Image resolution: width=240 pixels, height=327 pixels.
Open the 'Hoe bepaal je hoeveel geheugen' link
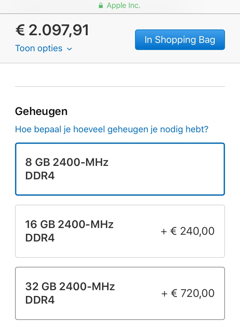click(112, 129)
